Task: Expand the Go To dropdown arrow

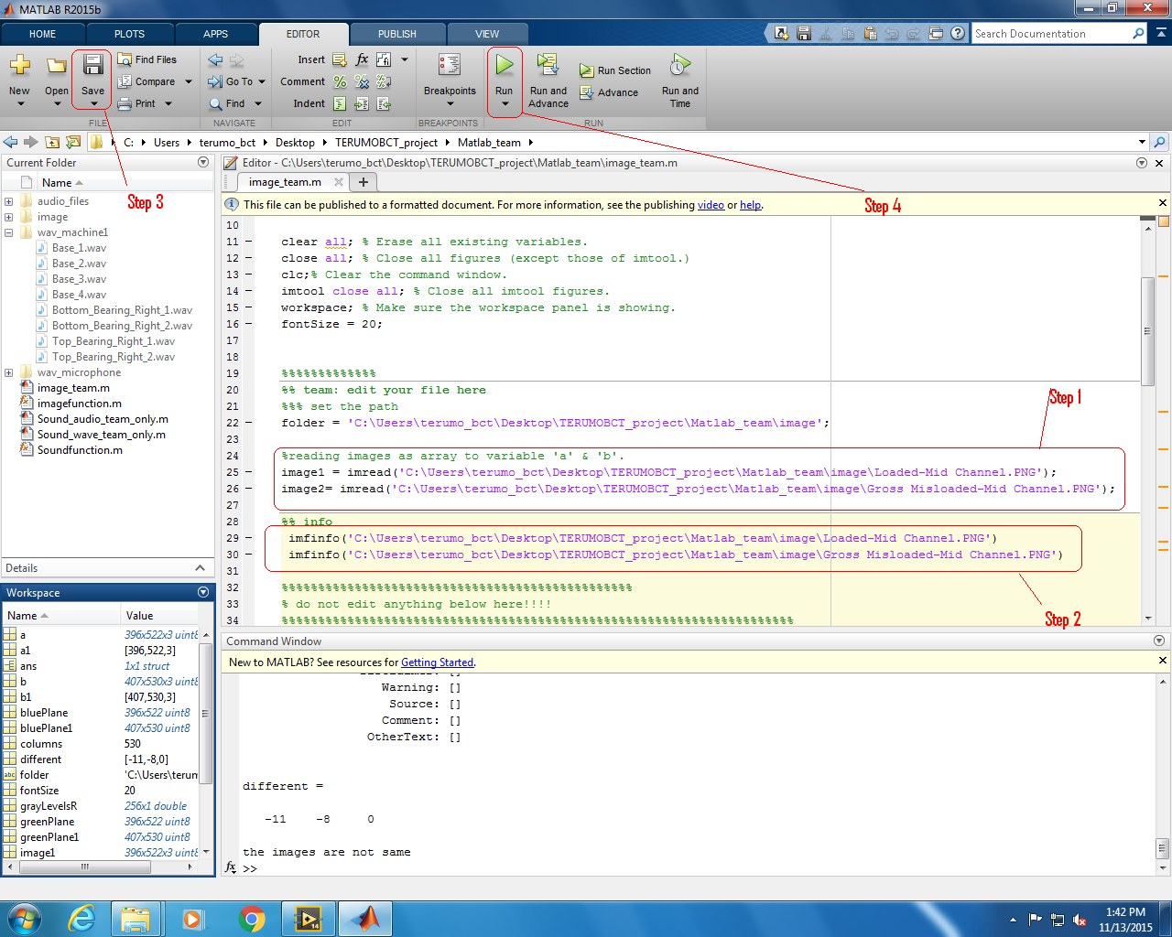Action: [x=261, y=81]
